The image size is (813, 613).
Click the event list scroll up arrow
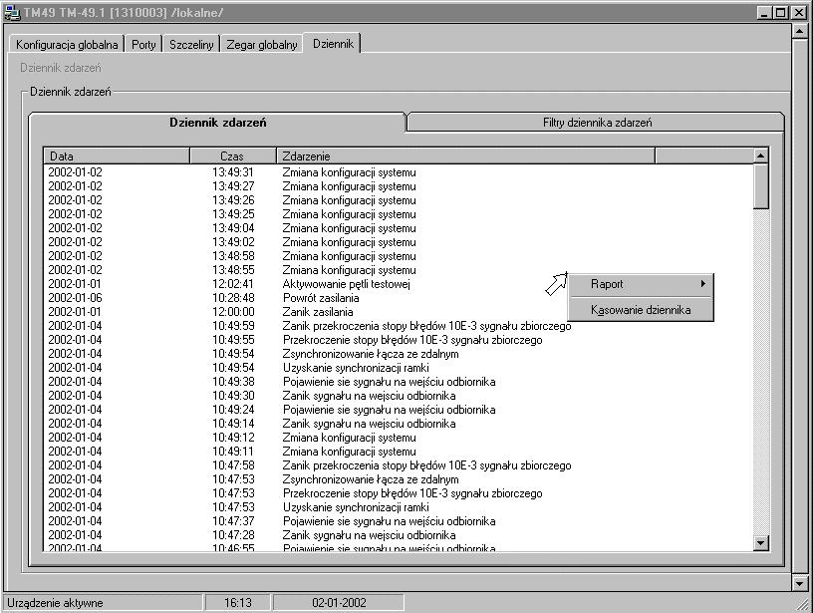(760, 155)
